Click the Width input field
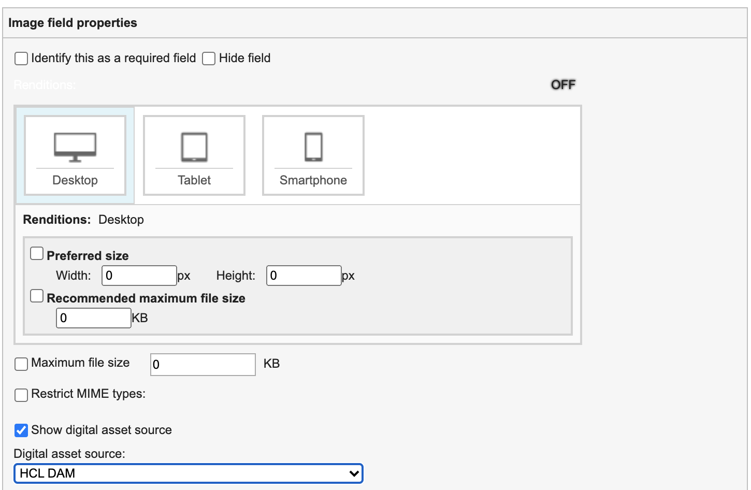Viewport: 751px width, 490px height. coord(138,275)
